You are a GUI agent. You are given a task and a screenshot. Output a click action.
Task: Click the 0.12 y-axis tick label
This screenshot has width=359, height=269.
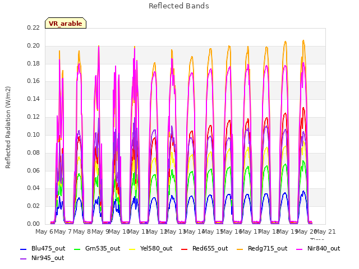pos(34,117)
